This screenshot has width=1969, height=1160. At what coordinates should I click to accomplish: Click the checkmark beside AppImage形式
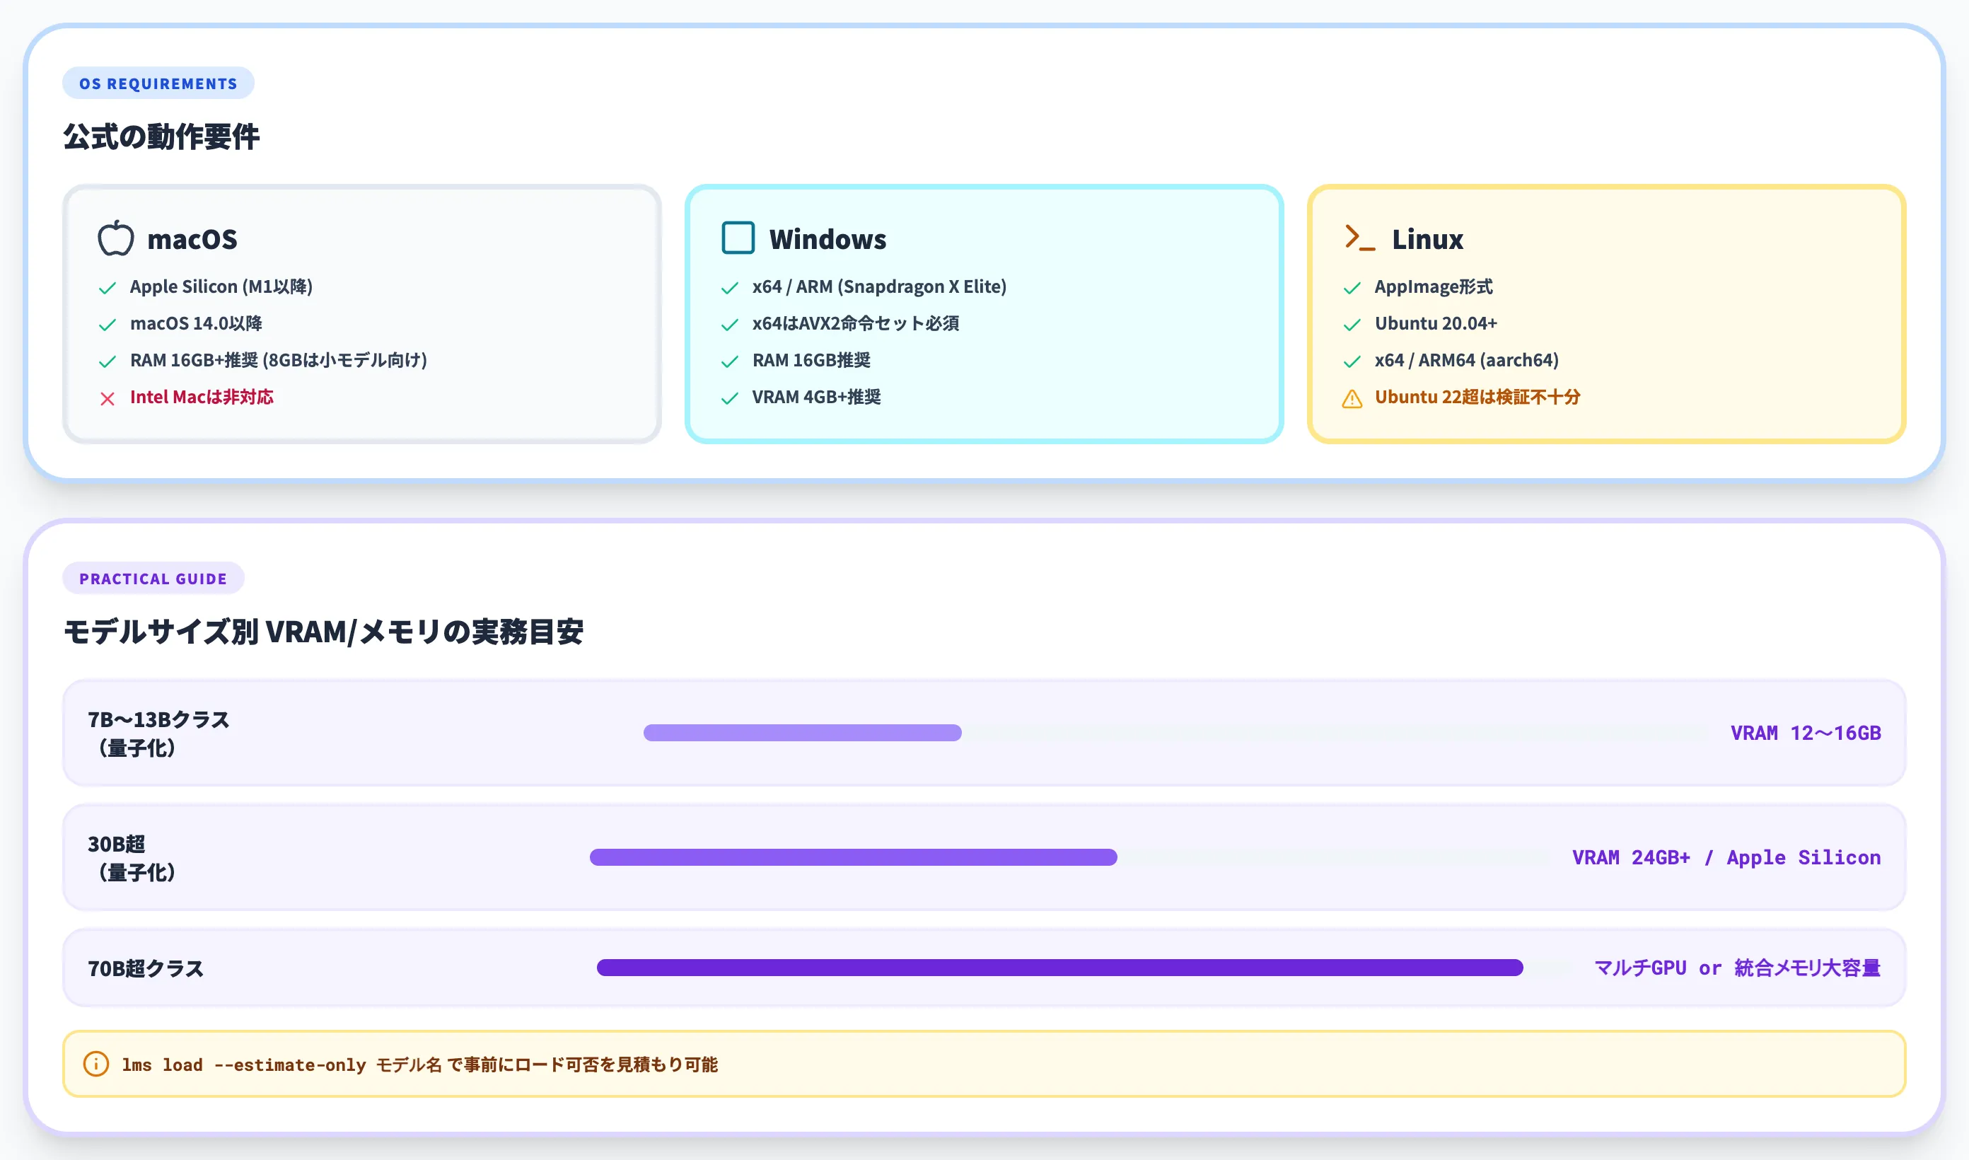coord(1352,288)
